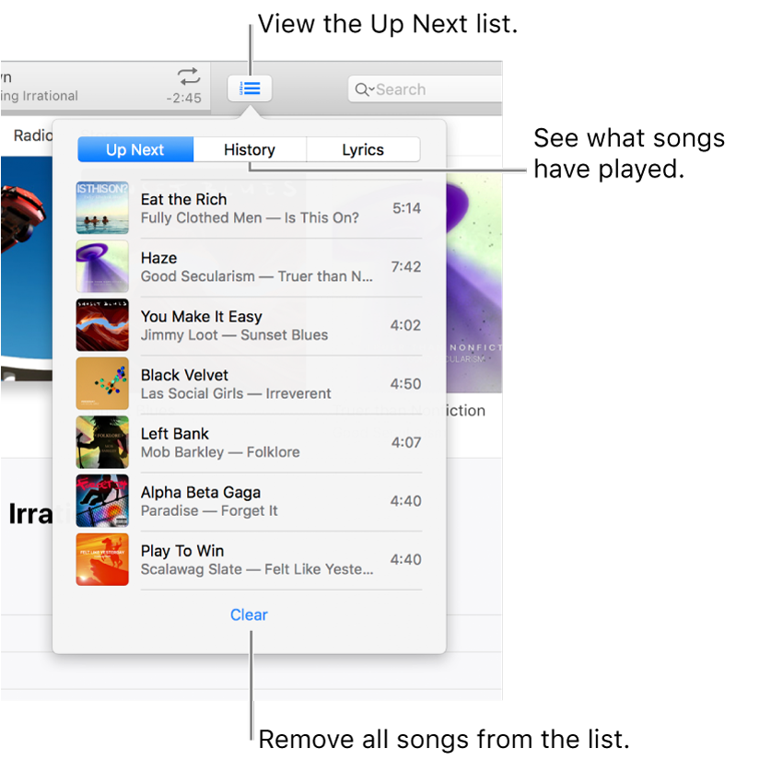
Task: Switch to the Lyrics tab
Action: point(362,149)
